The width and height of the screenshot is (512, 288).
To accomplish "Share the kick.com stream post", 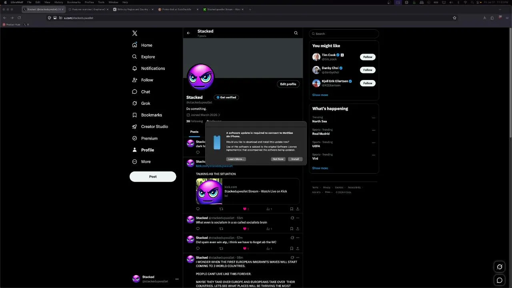I will click(x=297, y=209).
